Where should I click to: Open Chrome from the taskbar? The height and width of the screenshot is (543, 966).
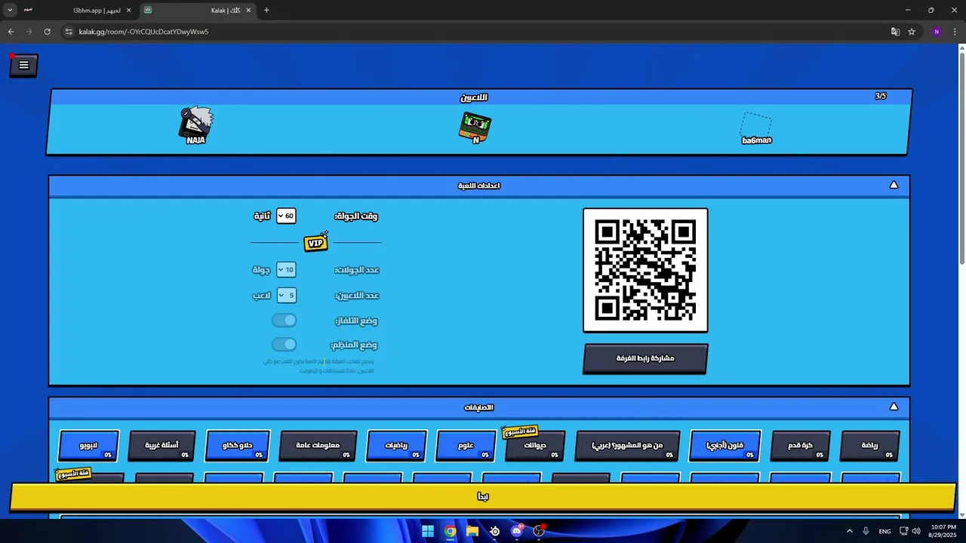coord(451,531)
